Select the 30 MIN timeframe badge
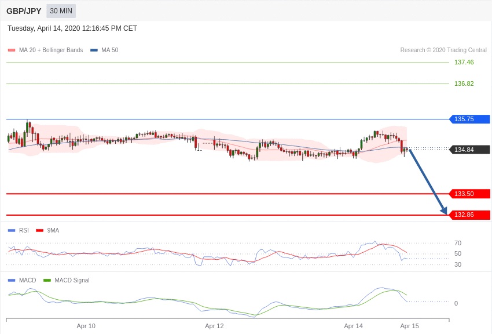Screen dimensions: 492x334 click(61, 11)
